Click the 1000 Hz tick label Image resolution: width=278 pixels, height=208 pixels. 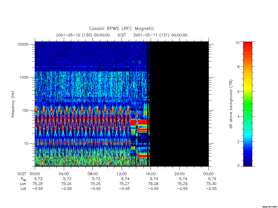(x=24, y=77)
